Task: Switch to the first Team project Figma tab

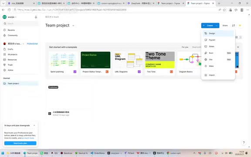Action: click(x=171, y=3)
